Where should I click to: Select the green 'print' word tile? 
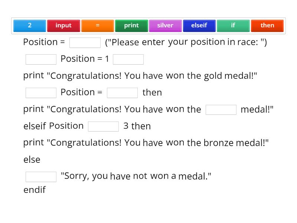point(131,26)
